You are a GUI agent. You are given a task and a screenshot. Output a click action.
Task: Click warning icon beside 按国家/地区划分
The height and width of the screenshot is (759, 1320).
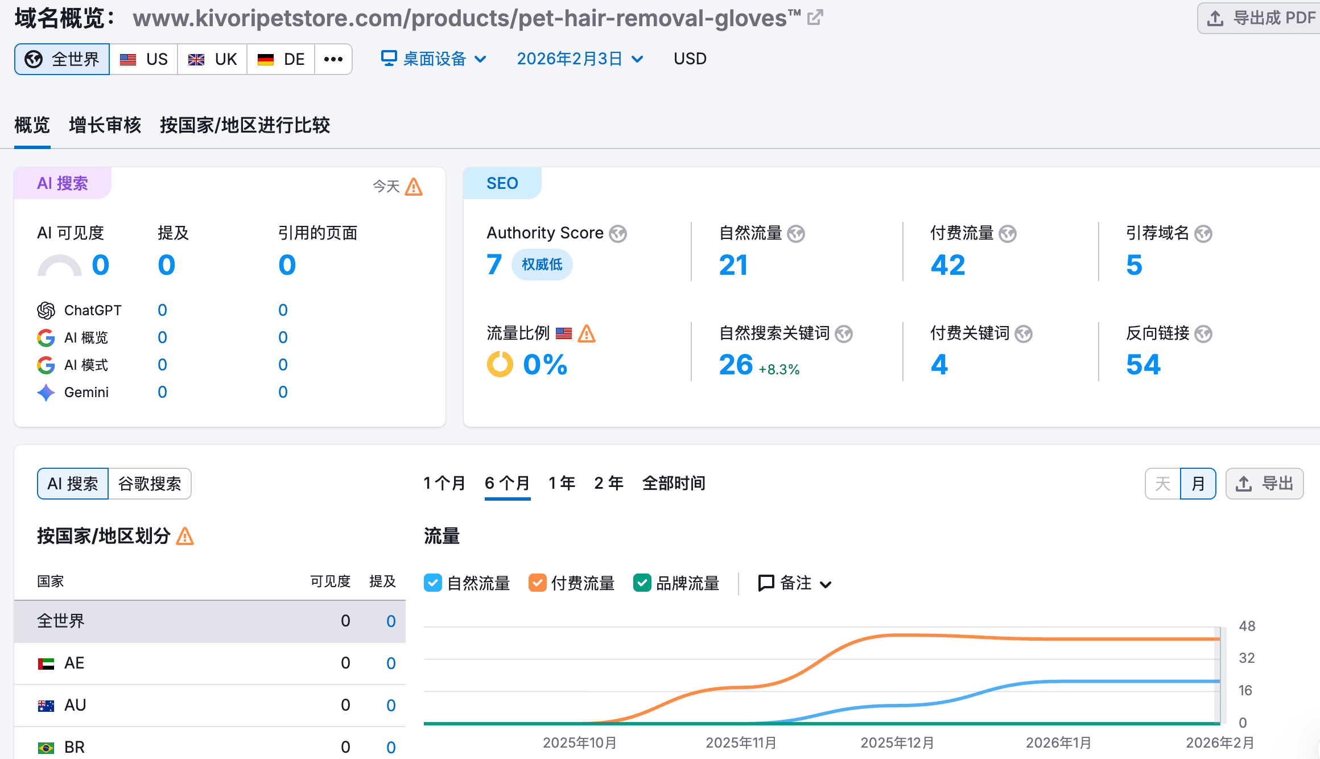pos(185,536)
